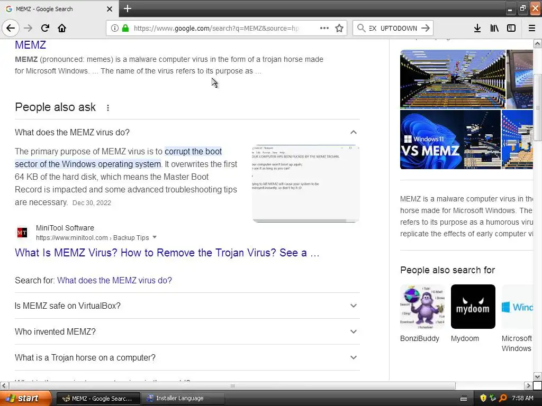Click the MiniTool MT favicon

22,233
